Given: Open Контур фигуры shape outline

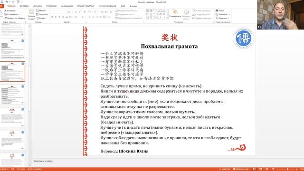Looking at the screenshot, I should [201, 14].
